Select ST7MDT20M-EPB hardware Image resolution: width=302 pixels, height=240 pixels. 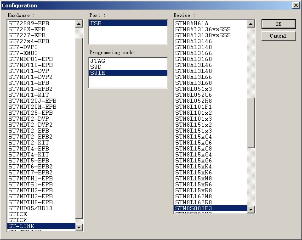click(41, 107)
